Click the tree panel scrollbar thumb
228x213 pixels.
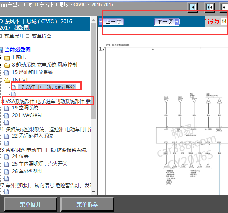pyautogui.click(x=94, y=71)
